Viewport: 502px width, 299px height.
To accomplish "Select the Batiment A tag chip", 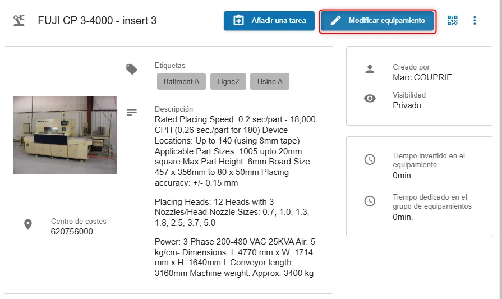I will point(181,81).
